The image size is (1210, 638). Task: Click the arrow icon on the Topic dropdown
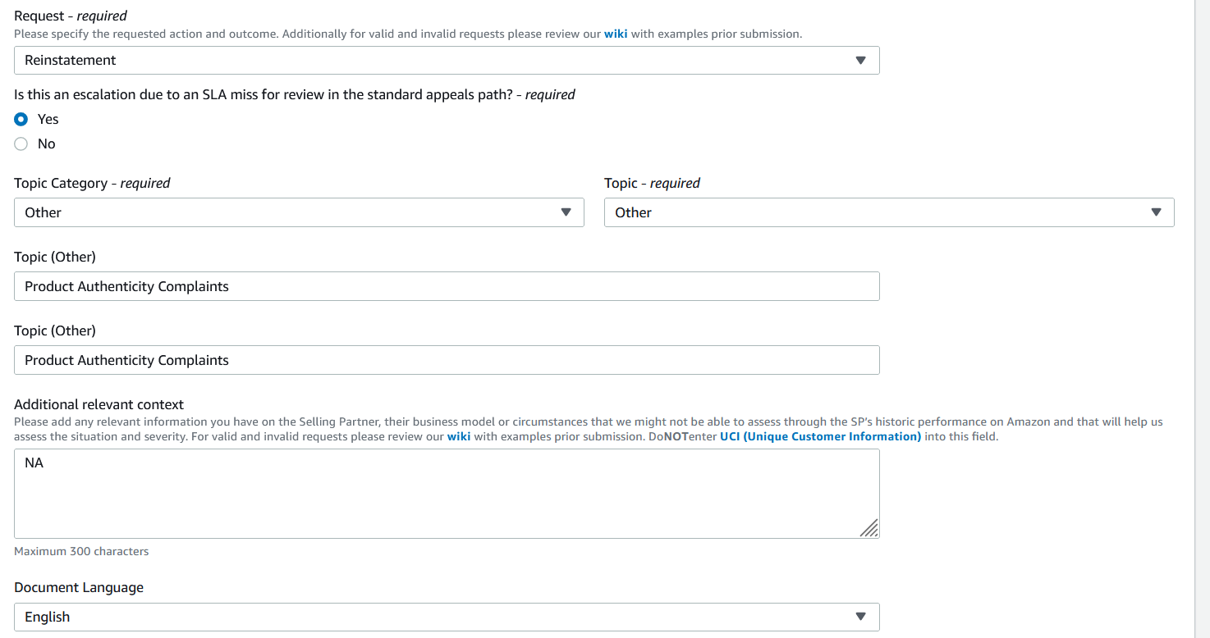click(1156, 212)
